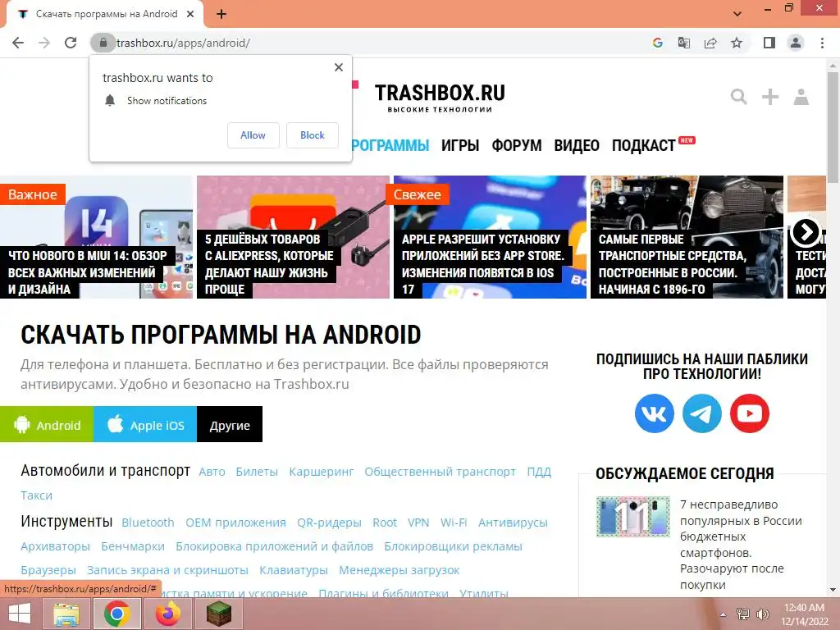Open the VK social page icon
840x630 pixels.
coord(654,413)
